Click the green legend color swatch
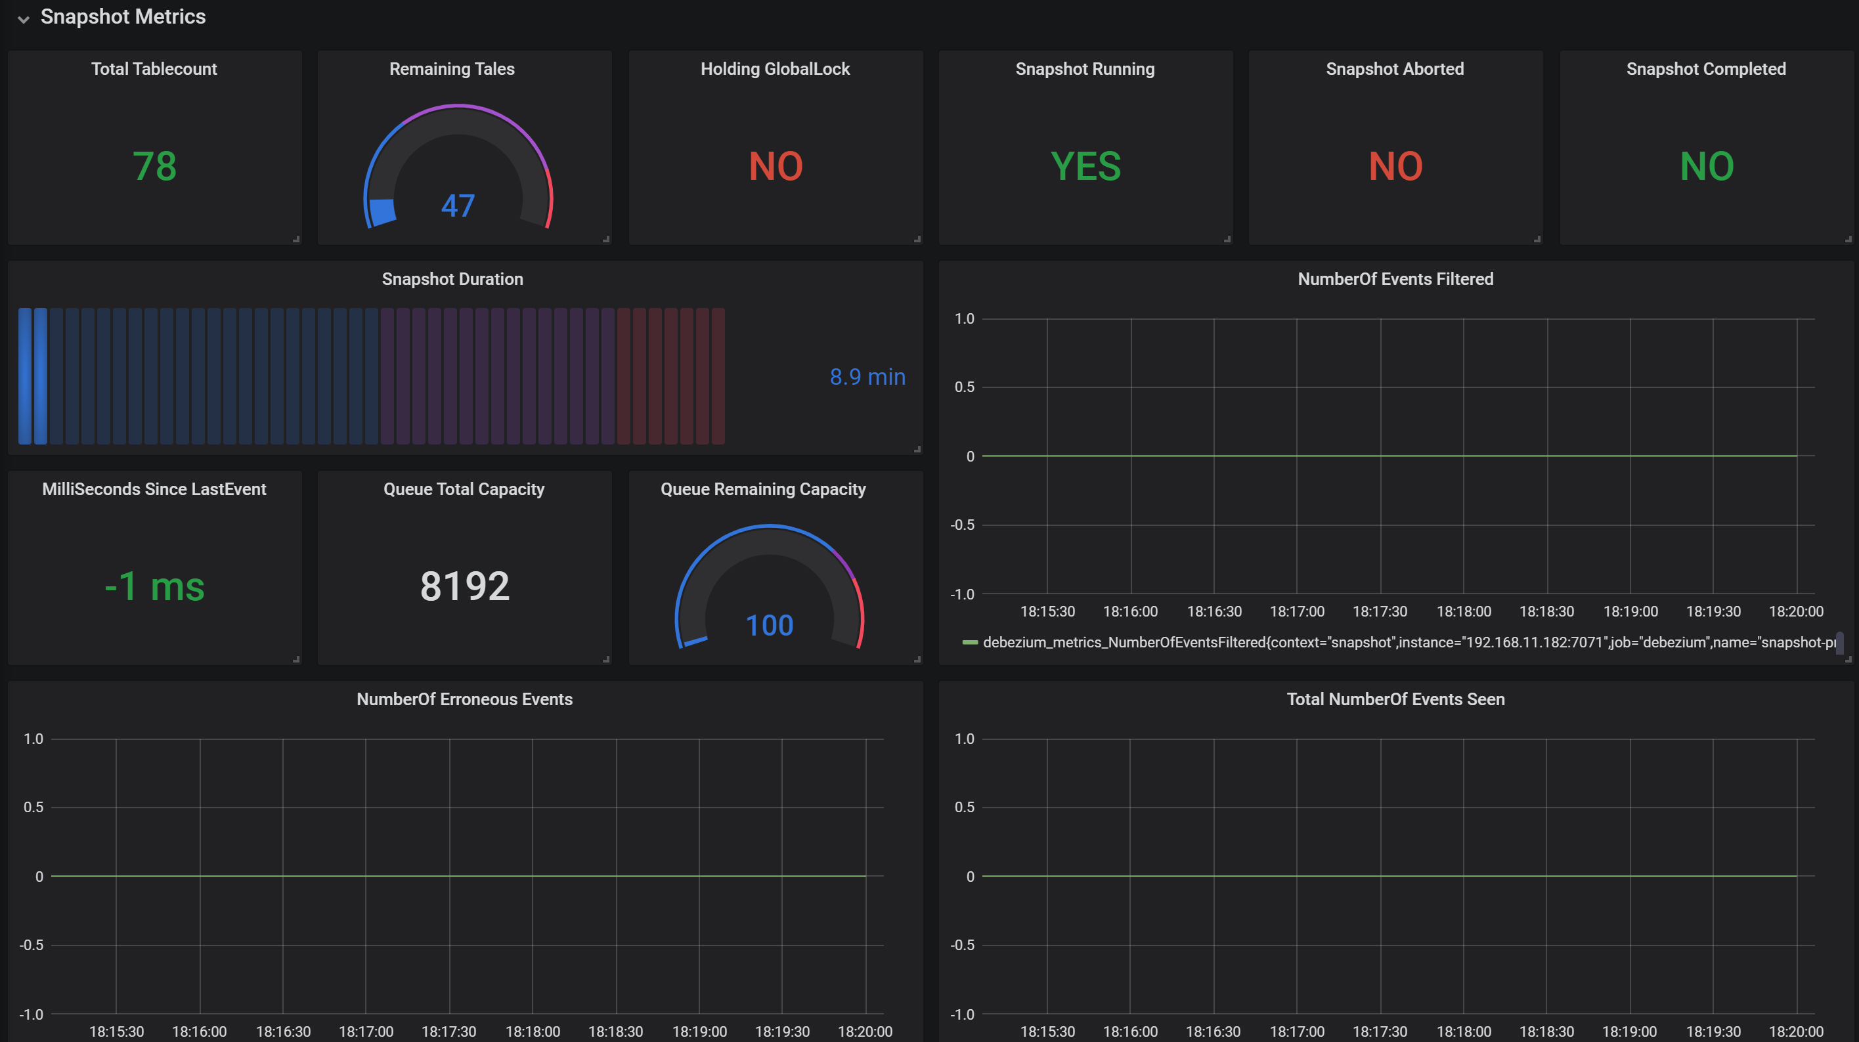 (x=970, y=642)
